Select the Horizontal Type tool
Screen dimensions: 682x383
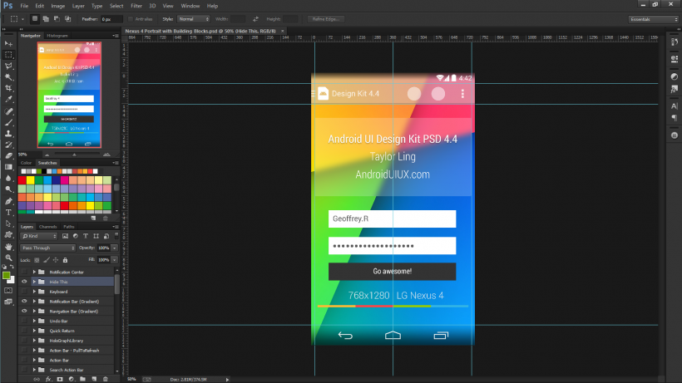click(8, 213)
